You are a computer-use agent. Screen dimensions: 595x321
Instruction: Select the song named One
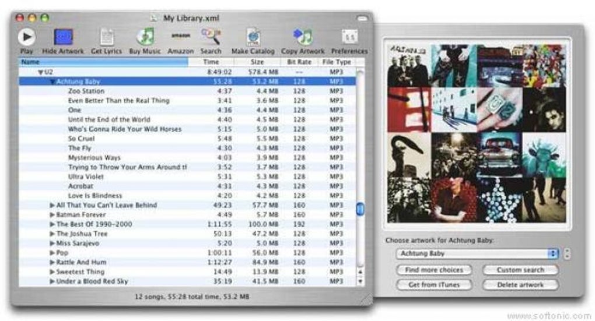tap(187, 110)
